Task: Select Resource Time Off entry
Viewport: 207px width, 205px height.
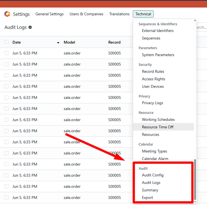Action: (163, 127)
